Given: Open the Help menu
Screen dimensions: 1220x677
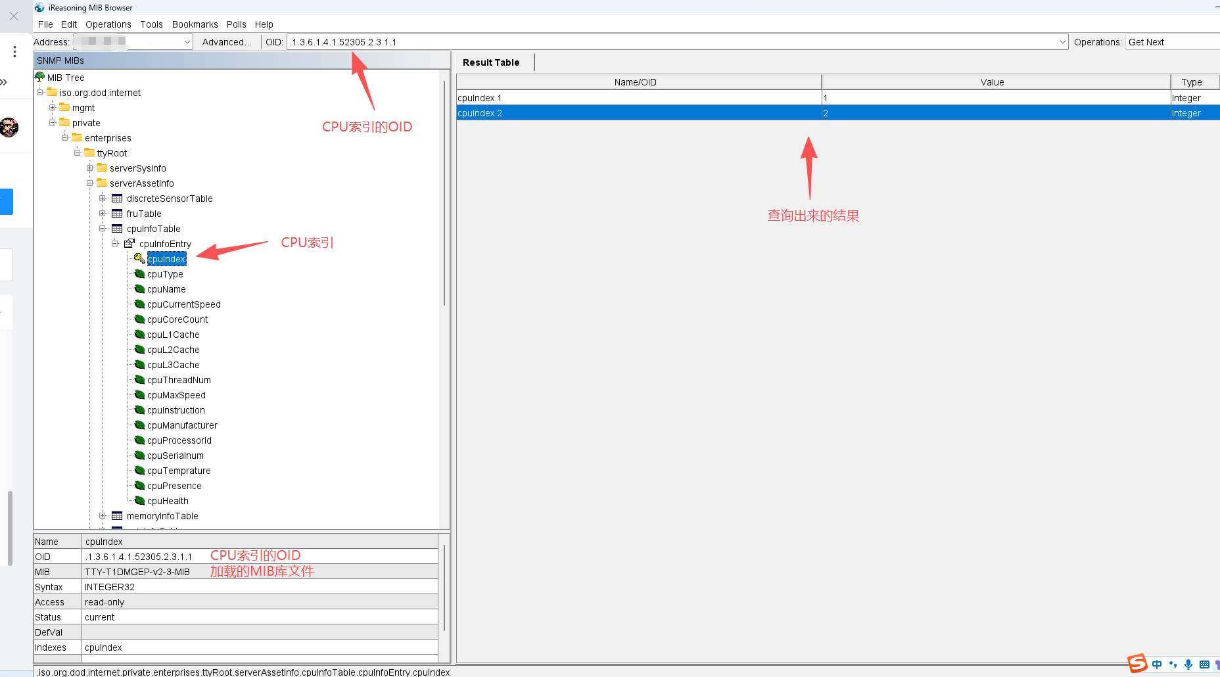Looking at the screenshot, I should (x=264, y=24).
